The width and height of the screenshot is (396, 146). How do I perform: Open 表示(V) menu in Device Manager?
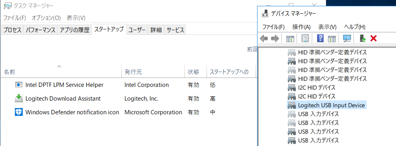pyautogui.click(x=327, y=27)
